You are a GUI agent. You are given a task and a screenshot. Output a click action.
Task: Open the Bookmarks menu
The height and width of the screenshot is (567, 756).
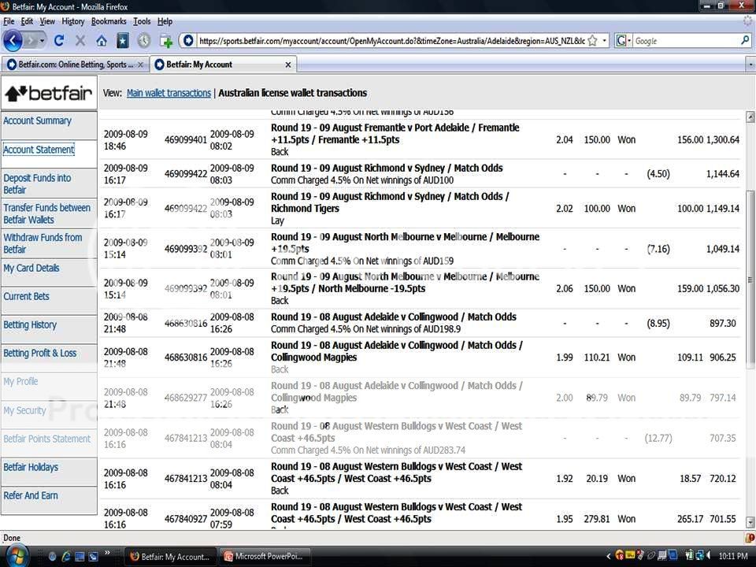click(109, 21)
